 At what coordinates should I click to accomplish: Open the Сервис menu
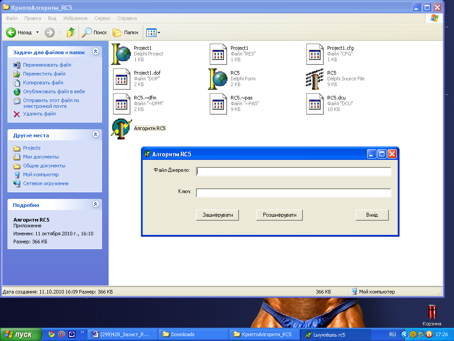[102, 18]
